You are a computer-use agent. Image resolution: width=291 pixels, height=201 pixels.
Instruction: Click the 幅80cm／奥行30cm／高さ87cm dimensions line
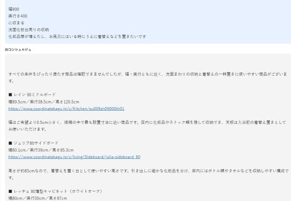click(x=37, y=198)
